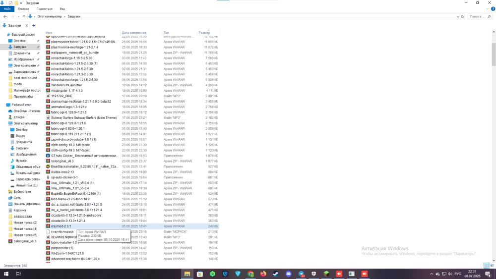
Task: Open the Файл ribbon menu
Action: (x=7, y=9)
